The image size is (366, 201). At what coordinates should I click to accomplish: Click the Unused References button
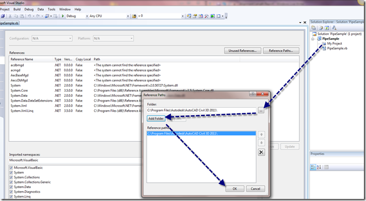[x=243, y=51]
